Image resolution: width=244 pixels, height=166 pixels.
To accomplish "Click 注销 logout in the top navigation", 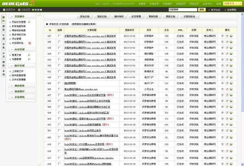I will pos(218,4).
